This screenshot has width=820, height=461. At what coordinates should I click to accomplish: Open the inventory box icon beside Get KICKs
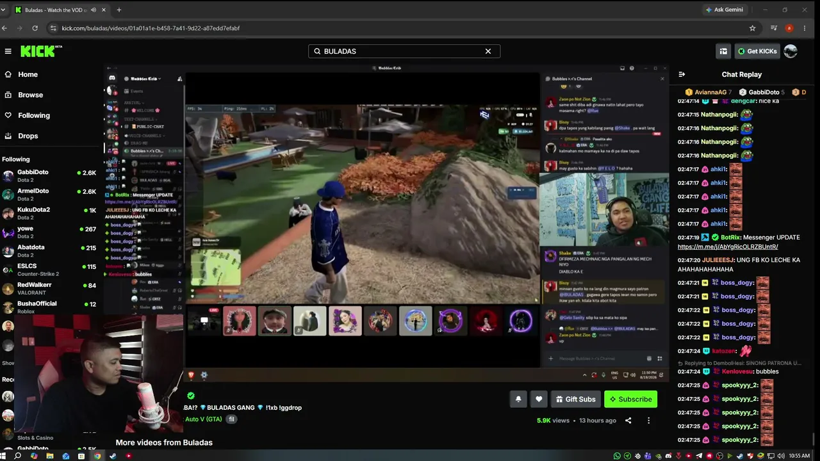pos(723,51)
